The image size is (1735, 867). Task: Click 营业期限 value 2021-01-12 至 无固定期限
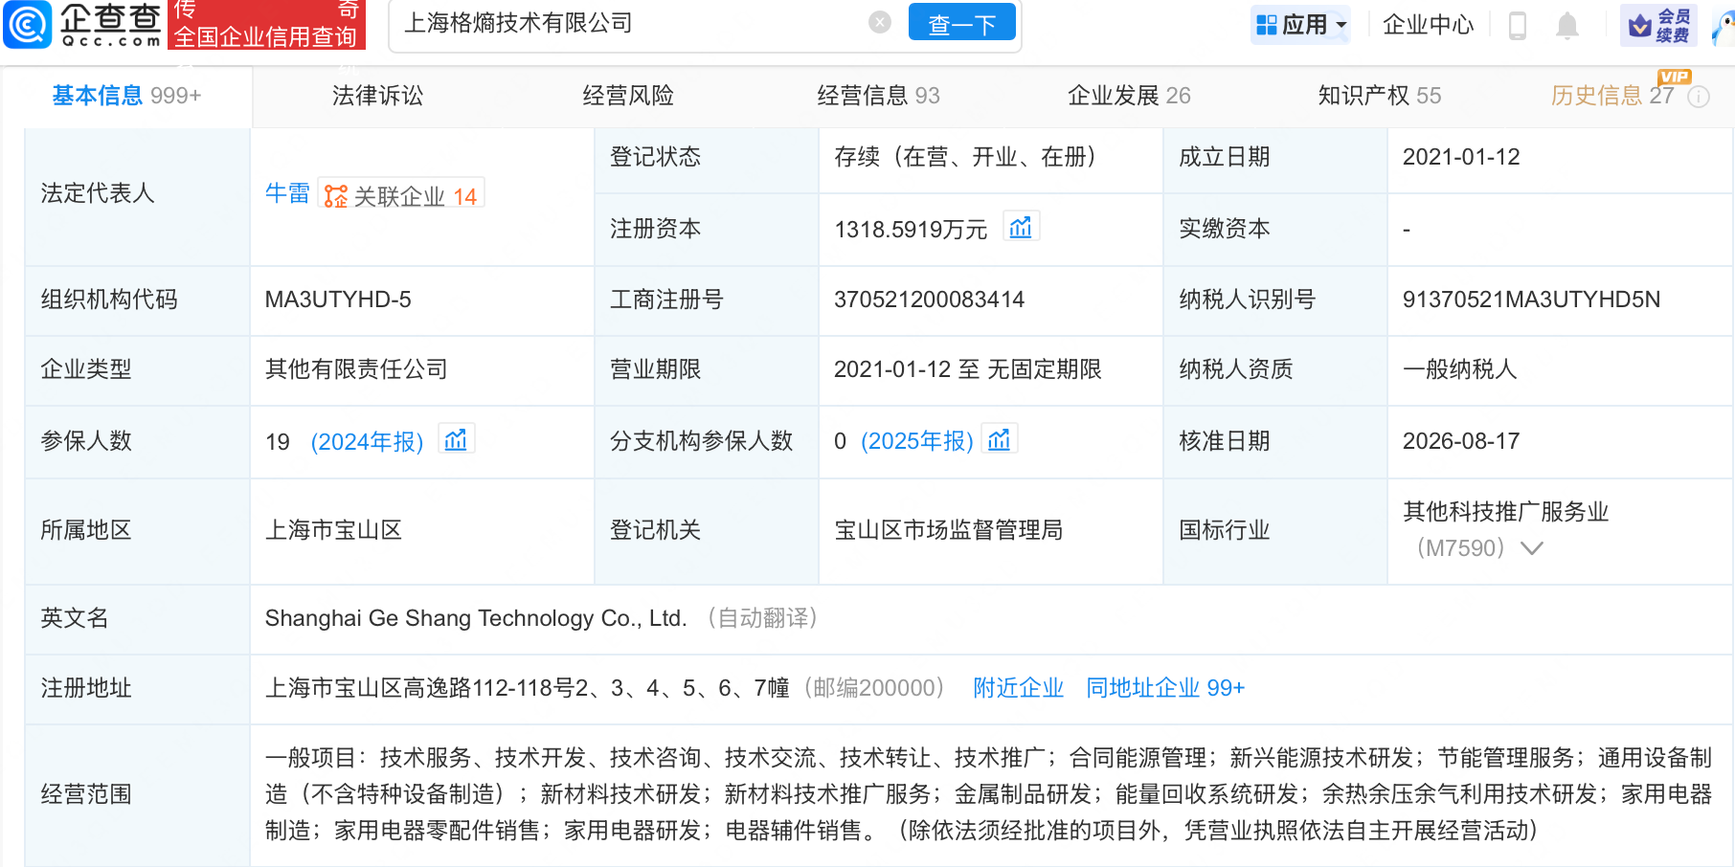968,369
